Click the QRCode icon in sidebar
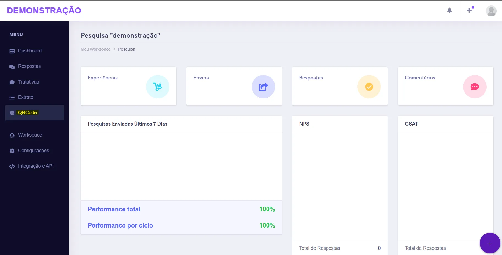The width and height of the screenshot is (502, 255). click(12, 113)
